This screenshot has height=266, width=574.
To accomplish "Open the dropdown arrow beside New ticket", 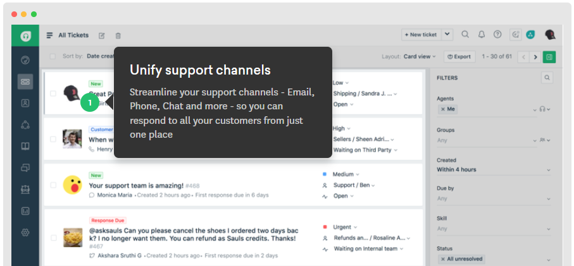I will click(447, 35).
